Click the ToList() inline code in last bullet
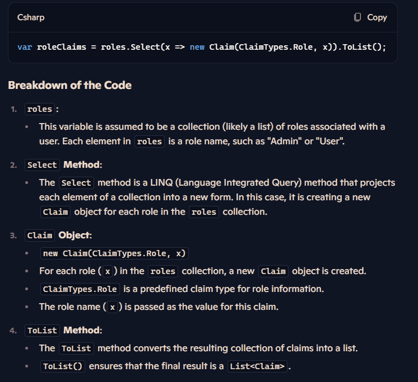This screenshot has height=382, width=418. click(63, 366)
